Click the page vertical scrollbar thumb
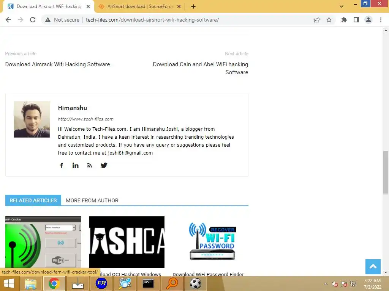 tap(386, 172)
